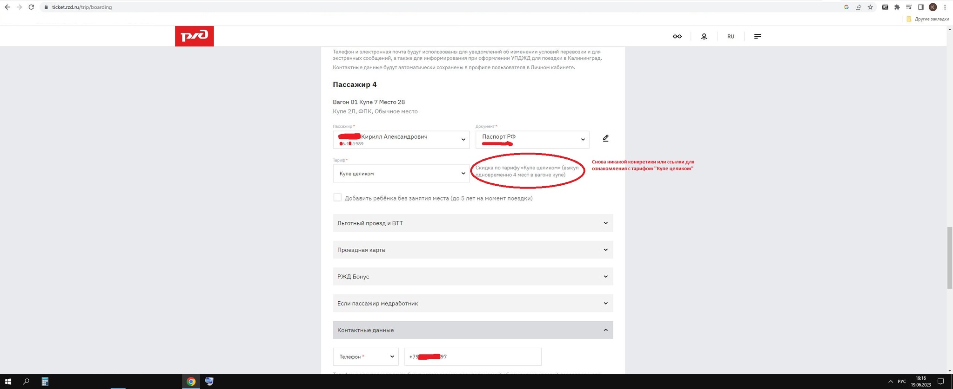Open the visually impaired mode glasses icon

677,36
